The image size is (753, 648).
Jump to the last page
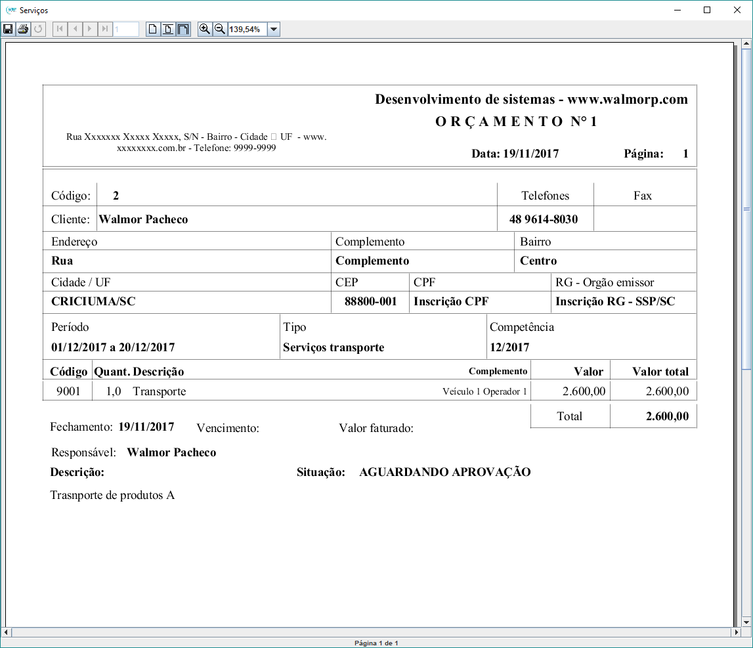[x=105, y=29]
